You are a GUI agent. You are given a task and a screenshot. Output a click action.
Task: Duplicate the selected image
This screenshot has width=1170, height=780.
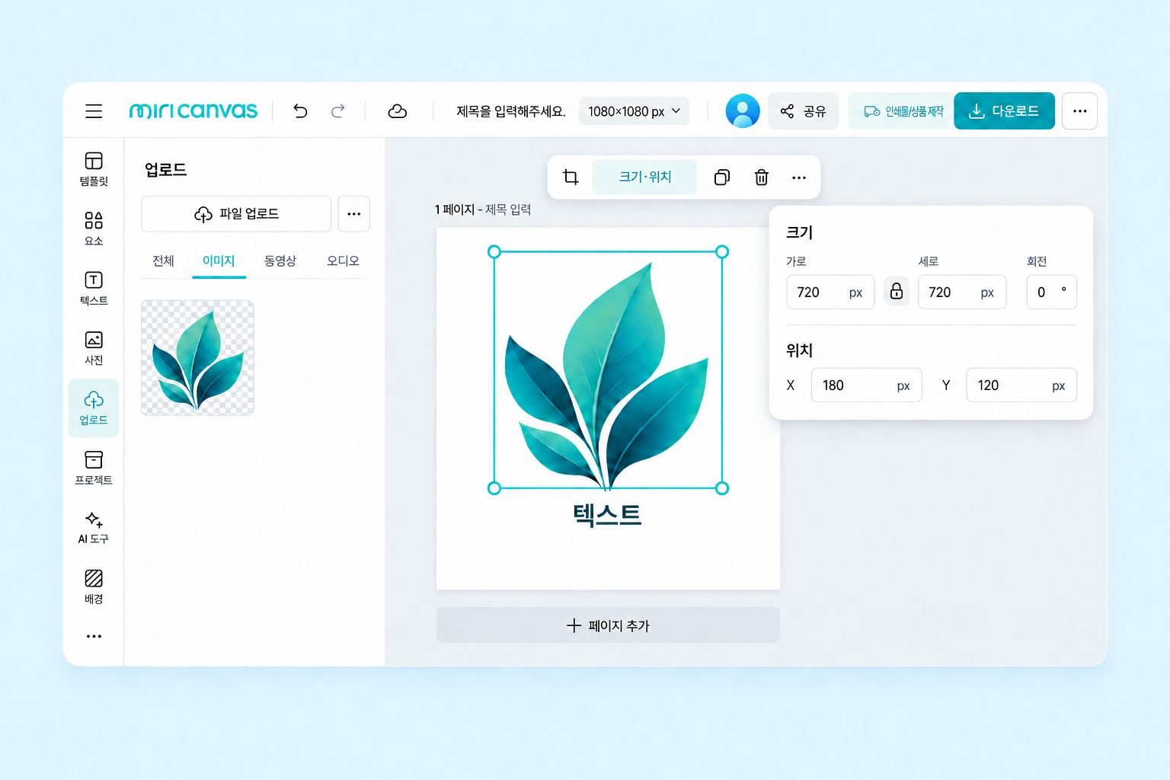[x=722, y=177]
